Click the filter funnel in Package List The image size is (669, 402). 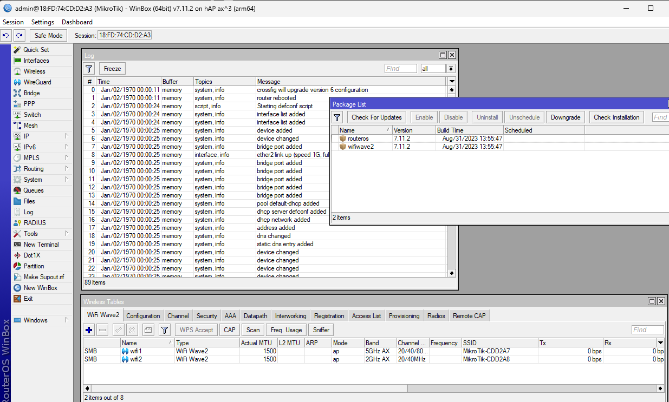pyautogui.click(x=336, y=117)
